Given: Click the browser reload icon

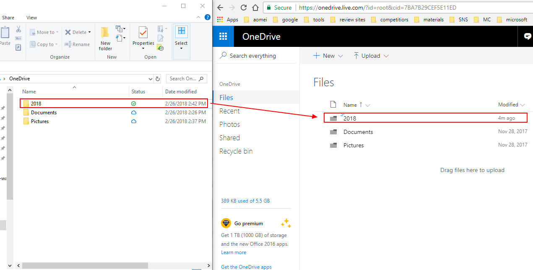Looking at the screenshot, I should pos(243,8).
